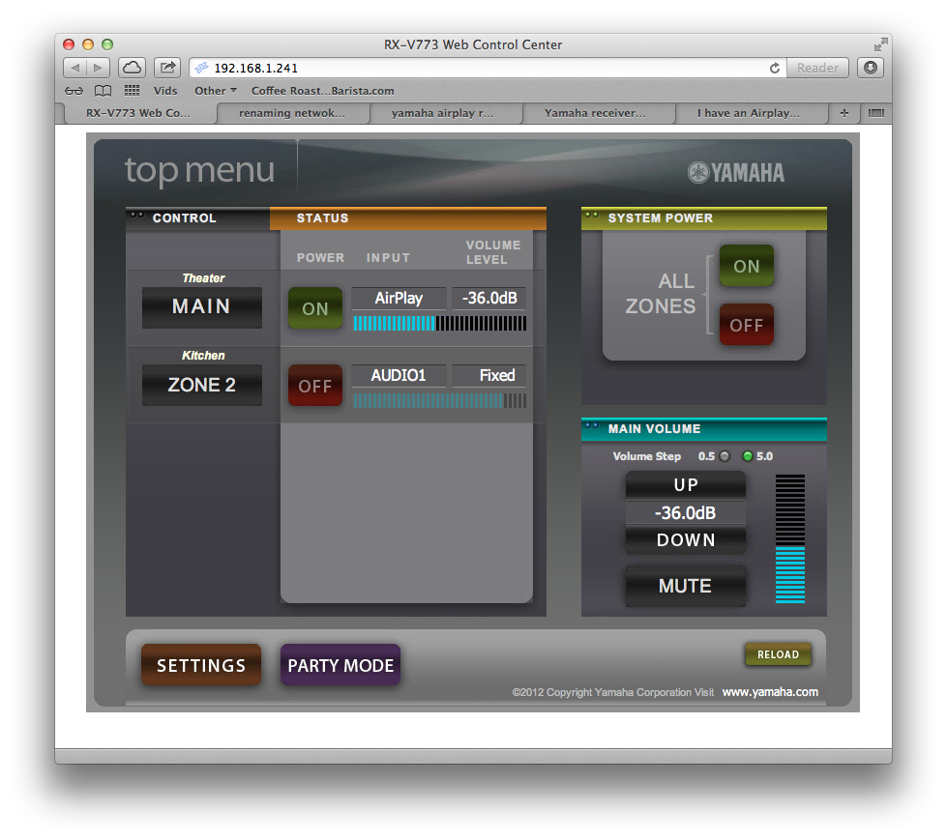The height and width of the screenshot is (840, 947).
Task: Lower volume with DOWN button
Action: pos(685,540)
